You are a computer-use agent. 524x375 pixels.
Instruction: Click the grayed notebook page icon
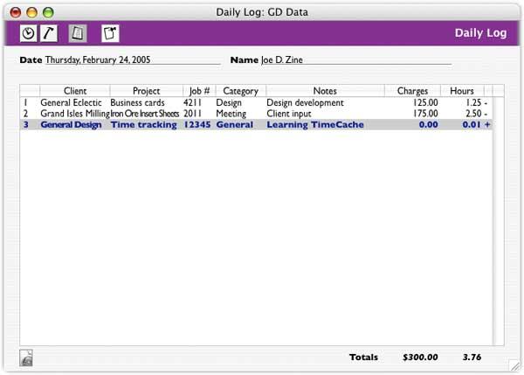coord(78,33)
